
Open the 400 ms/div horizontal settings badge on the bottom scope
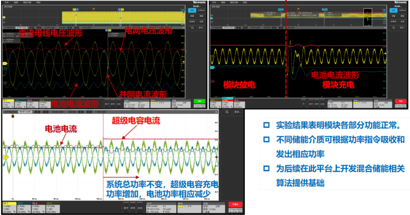click(x=160, y=207)
